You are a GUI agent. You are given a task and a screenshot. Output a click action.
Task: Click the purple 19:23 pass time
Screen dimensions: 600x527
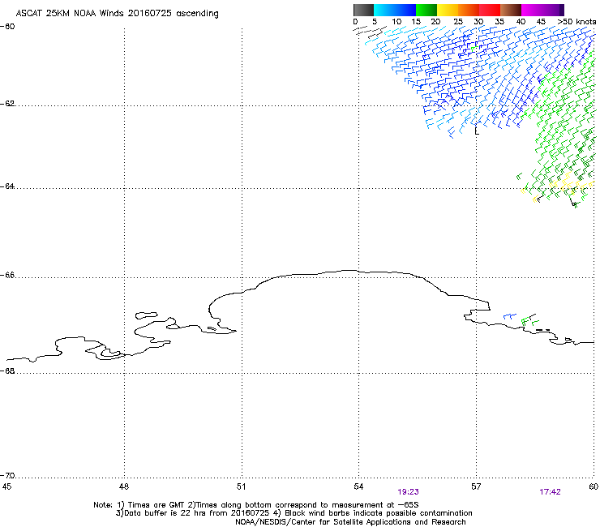(x=408, y=492)
